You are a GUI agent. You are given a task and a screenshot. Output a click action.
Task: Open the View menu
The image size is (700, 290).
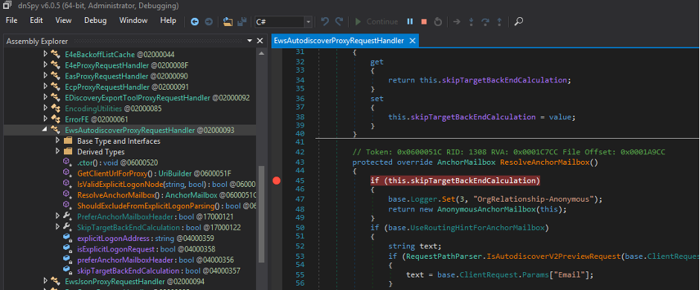point(63,21)
